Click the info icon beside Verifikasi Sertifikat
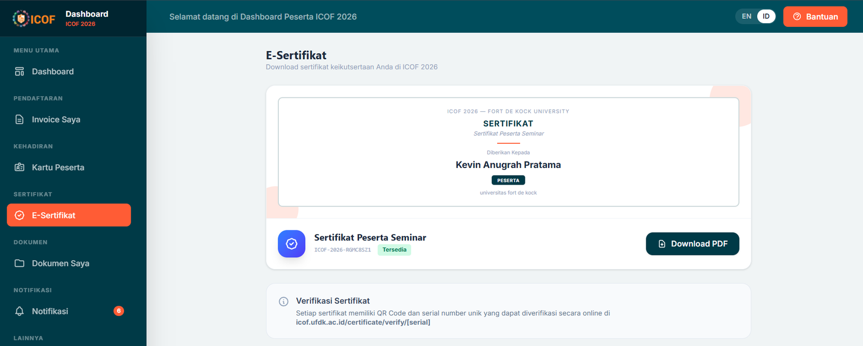Screen dimensions: 863x346 click(x=283, y=301)
